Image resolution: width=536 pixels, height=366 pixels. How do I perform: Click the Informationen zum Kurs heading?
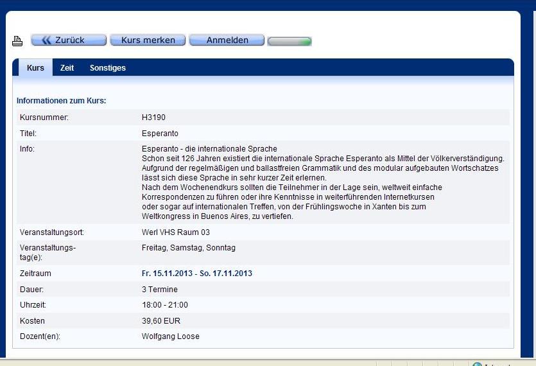61,101
